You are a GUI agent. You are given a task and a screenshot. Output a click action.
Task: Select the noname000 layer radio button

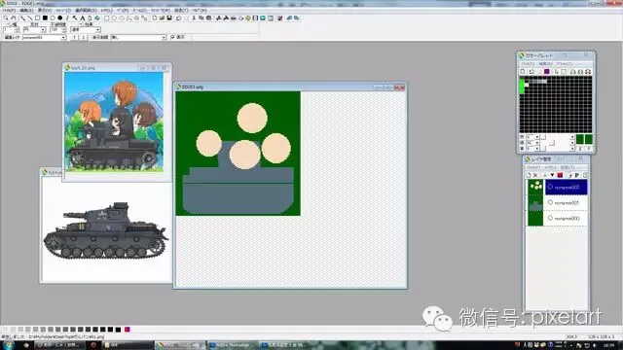[x=550, y=218]
